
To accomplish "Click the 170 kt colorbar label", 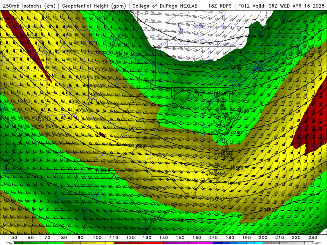I will [x=213, y=238].
